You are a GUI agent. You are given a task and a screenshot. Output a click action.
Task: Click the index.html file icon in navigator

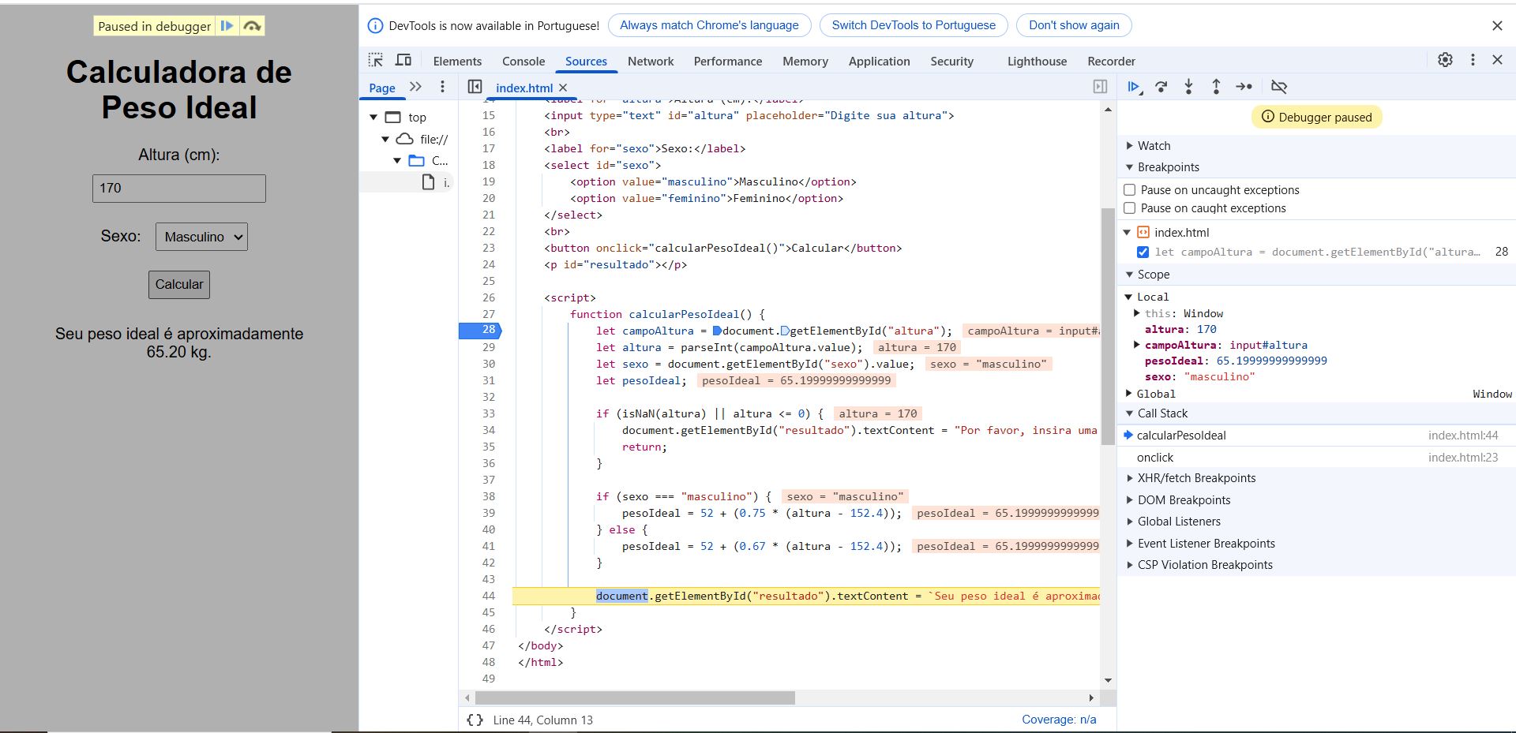click(428, 182)
